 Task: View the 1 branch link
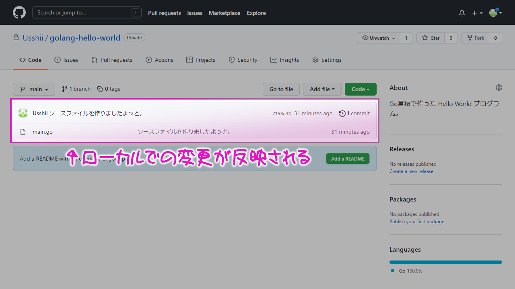[x=76, y=89]
